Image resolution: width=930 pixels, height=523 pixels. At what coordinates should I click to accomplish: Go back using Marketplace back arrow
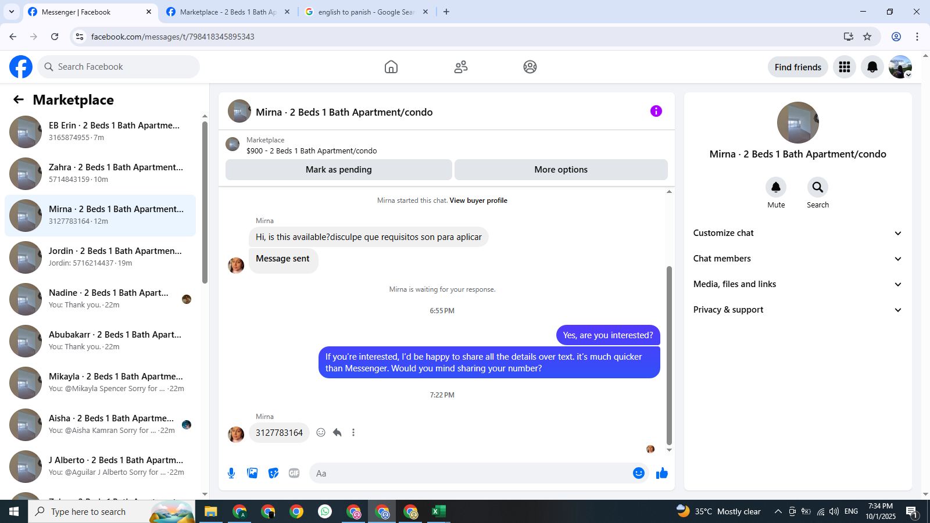pyautogui.click(x=19, y=99)
